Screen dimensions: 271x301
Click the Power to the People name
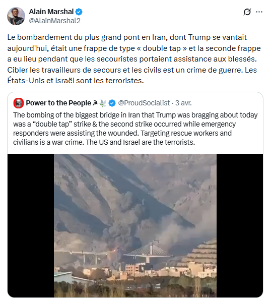(x=58, y=103)
